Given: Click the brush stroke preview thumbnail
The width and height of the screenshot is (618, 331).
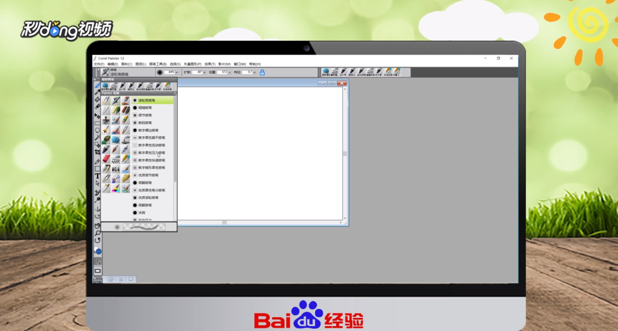Looking at the screenshot, I should [144, 226].
